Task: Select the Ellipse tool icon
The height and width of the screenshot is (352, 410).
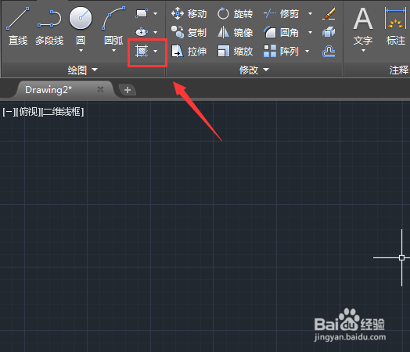Action: [x=142, y=32]
